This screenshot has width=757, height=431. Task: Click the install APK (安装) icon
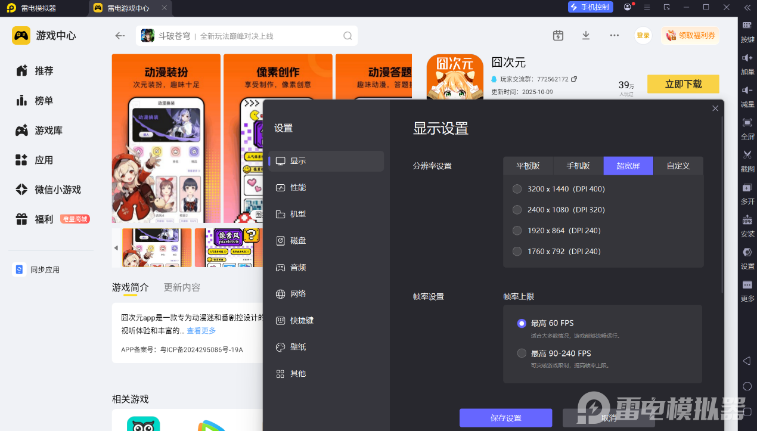(x=747, y=220)
